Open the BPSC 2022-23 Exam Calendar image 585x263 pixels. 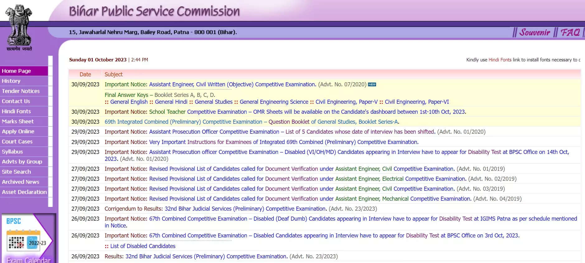click(x=28, y=238)
